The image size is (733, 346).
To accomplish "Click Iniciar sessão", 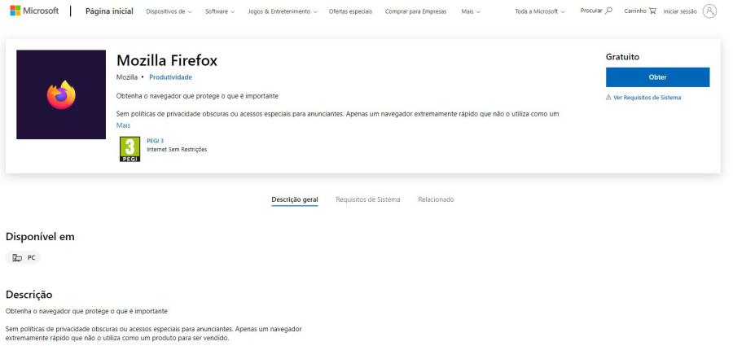I will [680, 11].
